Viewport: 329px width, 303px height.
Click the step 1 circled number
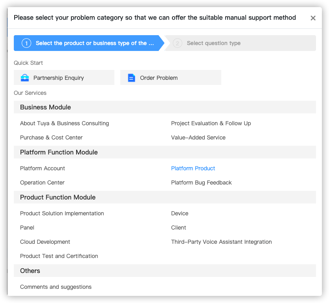point(26,43)
